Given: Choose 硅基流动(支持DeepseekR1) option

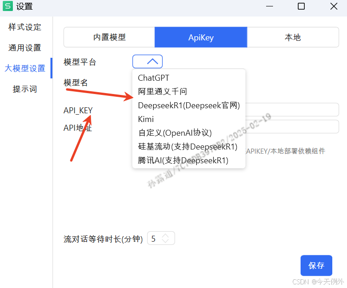Looking at the screenshot, I should tap(188, 147).
